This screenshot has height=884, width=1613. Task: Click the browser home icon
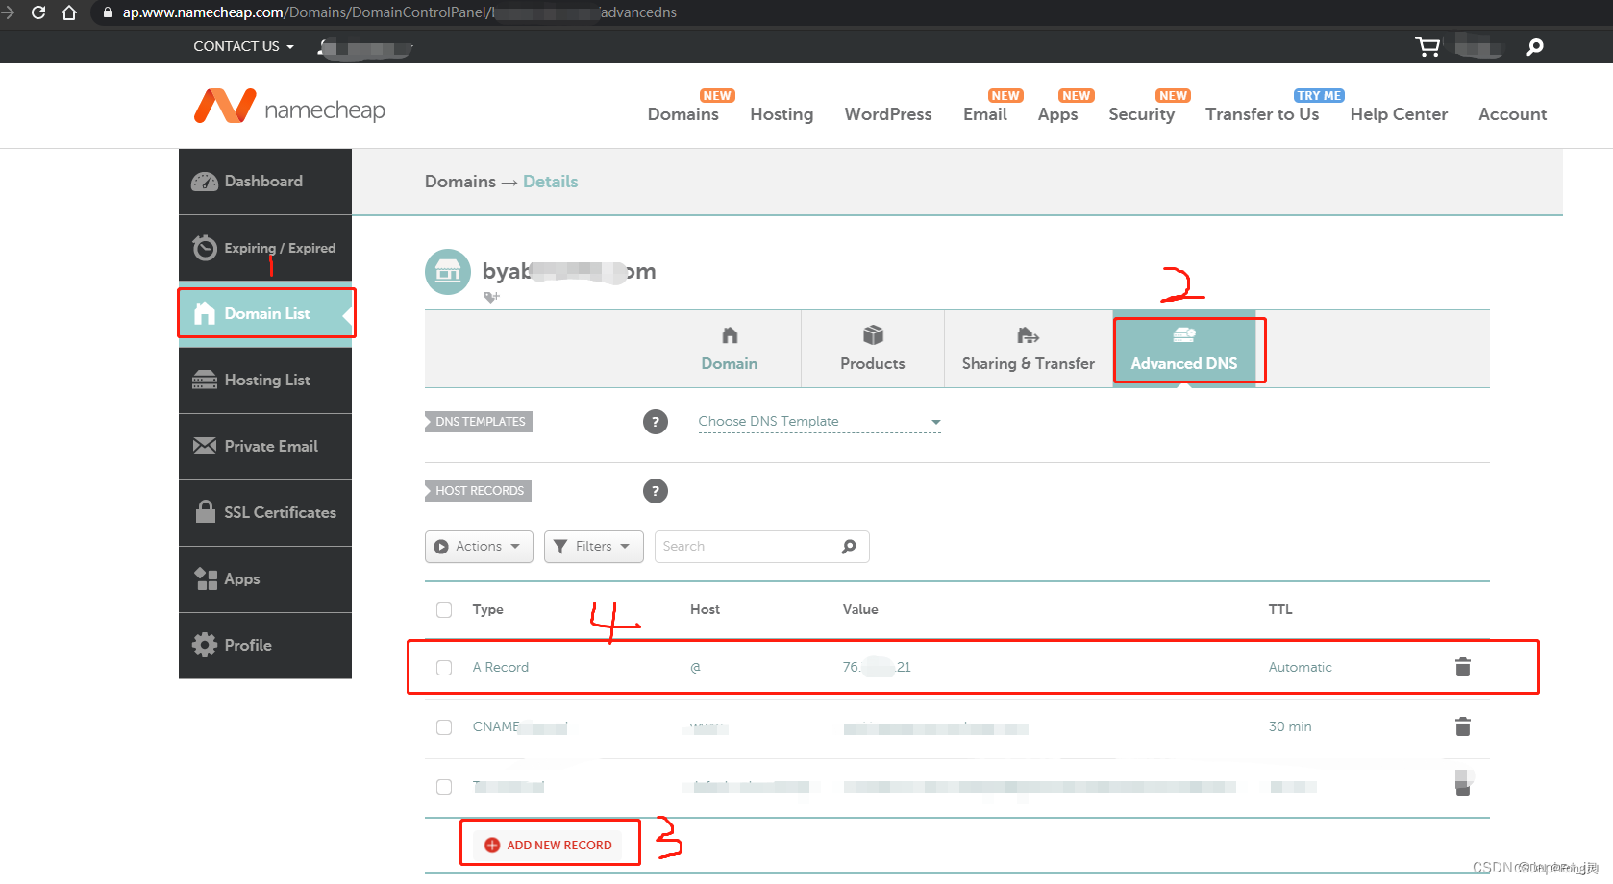click(x=69, y=12)
